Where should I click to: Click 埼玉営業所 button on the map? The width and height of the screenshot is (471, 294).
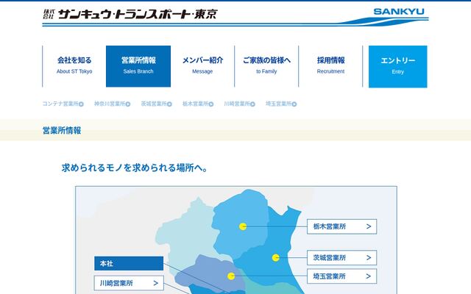point(341,276)
